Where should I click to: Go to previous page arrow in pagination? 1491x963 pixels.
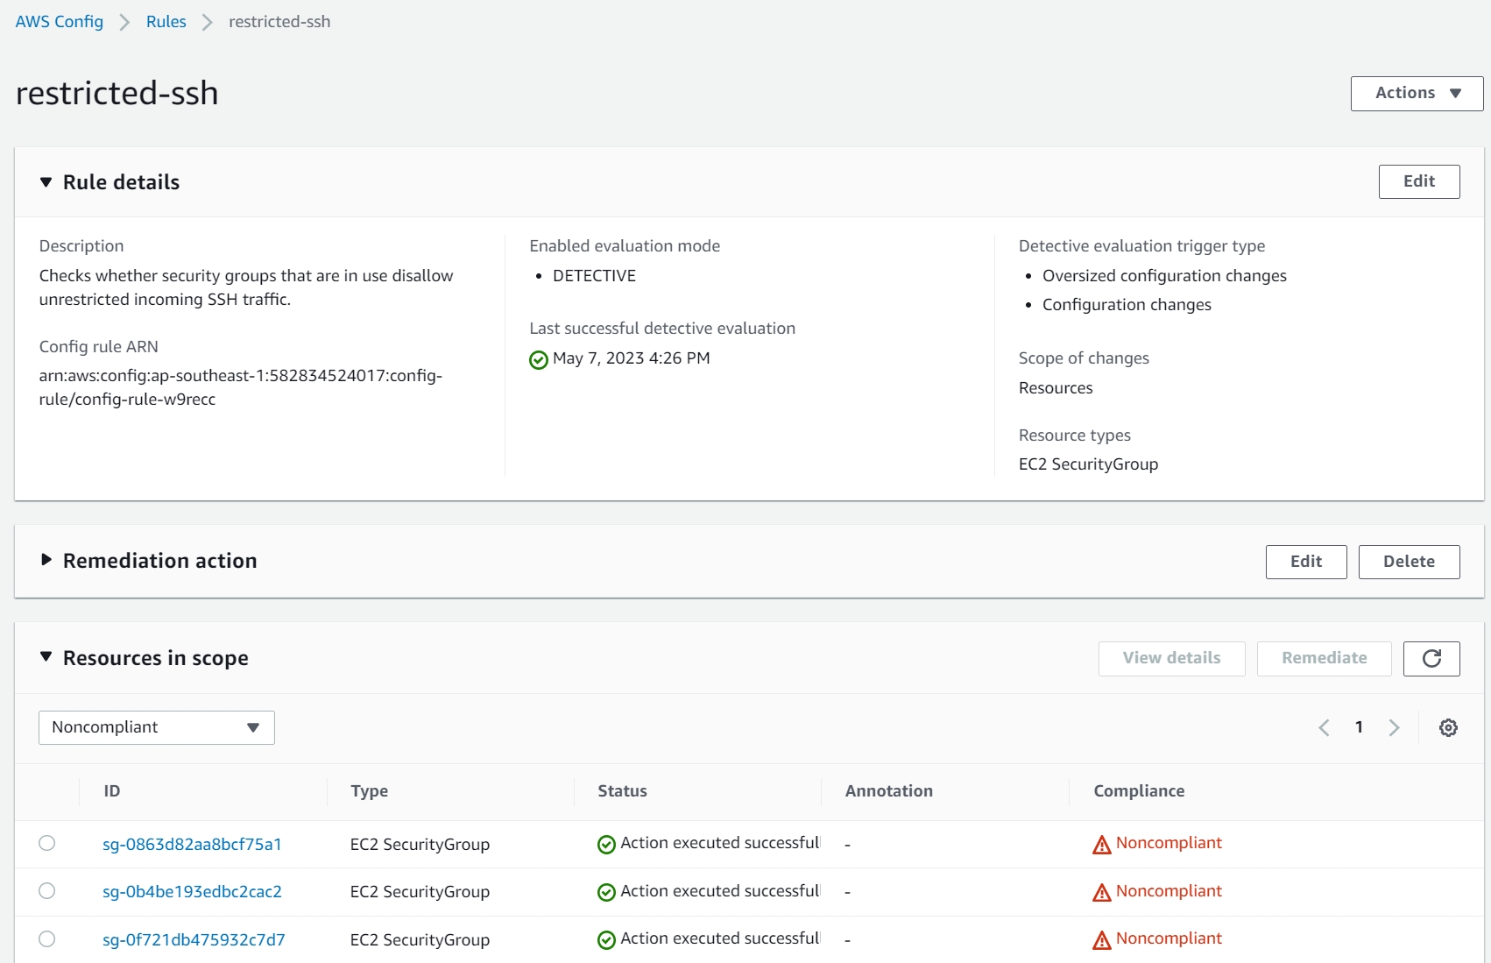coord(1324,728)
